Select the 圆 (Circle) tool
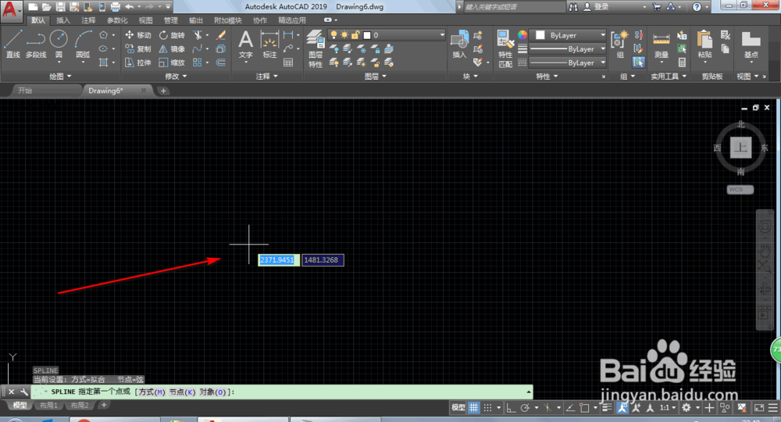The width and height of the screenshot is (781, 422). [x=59, y=44]
